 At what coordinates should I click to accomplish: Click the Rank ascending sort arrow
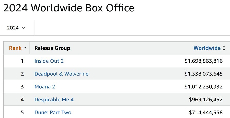pos(25,48)
